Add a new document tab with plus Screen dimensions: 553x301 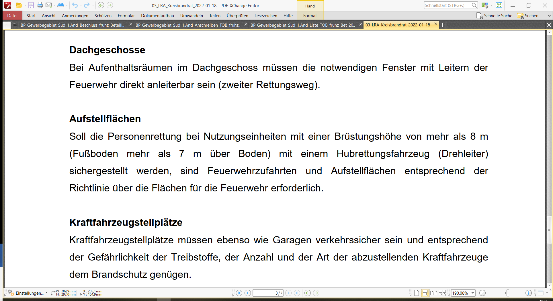pos(442,25)
